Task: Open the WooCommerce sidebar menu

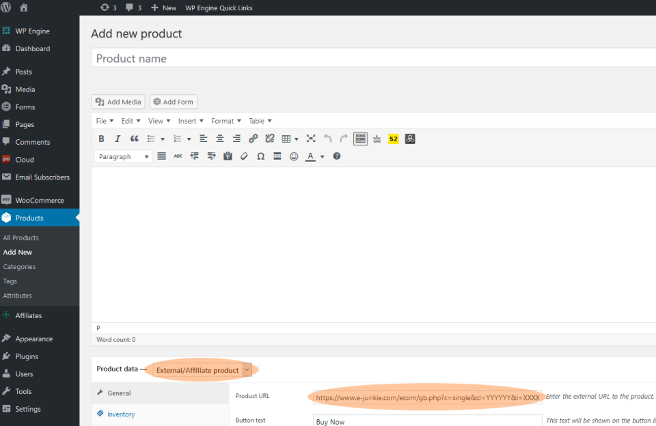Action: (40, 199)
